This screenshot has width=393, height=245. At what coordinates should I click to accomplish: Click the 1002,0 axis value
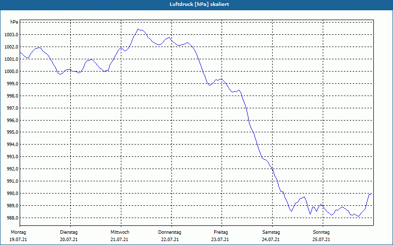click(11, 47)
